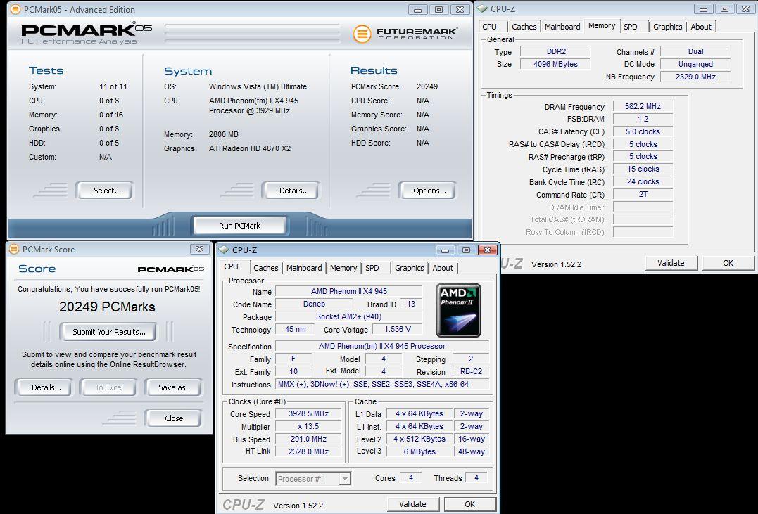Click the Select... tests button
The image size is (758, 514).
[106, 191]
